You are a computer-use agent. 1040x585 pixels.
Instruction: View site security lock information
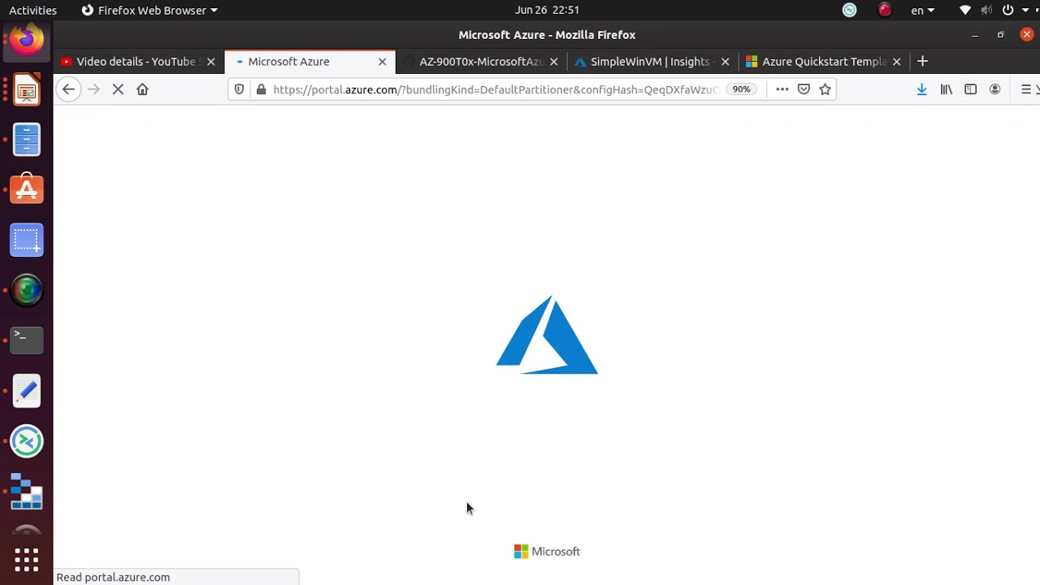261,89
